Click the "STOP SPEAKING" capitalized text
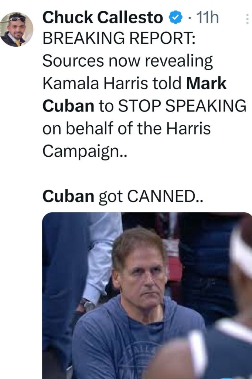The image size is (252, 379). [x=182, y=106]
